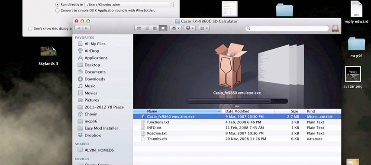Viewport: 371px width, 165px height.
Task: Switch Finder to Cover Flow view
Action: coord(163,28)
